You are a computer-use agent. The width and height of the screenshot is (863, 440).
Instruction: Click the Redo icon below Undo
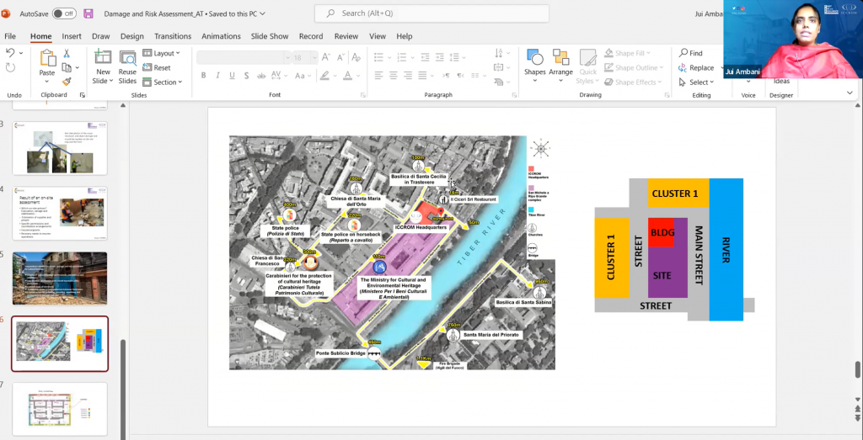pos(10,67)
